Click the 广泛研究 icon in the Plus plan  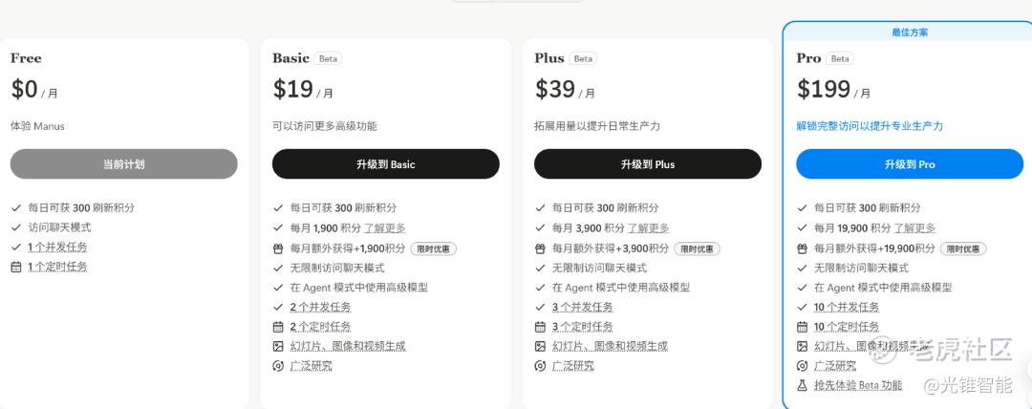coord(540,366)
